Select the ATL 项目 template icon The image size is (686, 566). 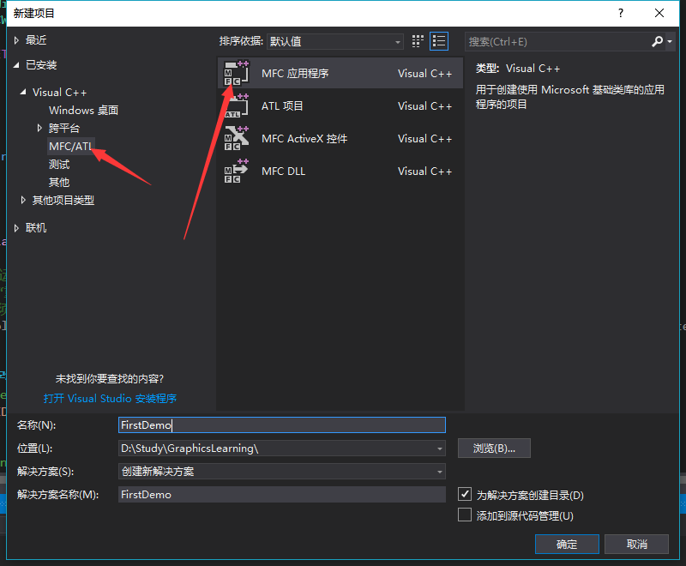point(236,105)
